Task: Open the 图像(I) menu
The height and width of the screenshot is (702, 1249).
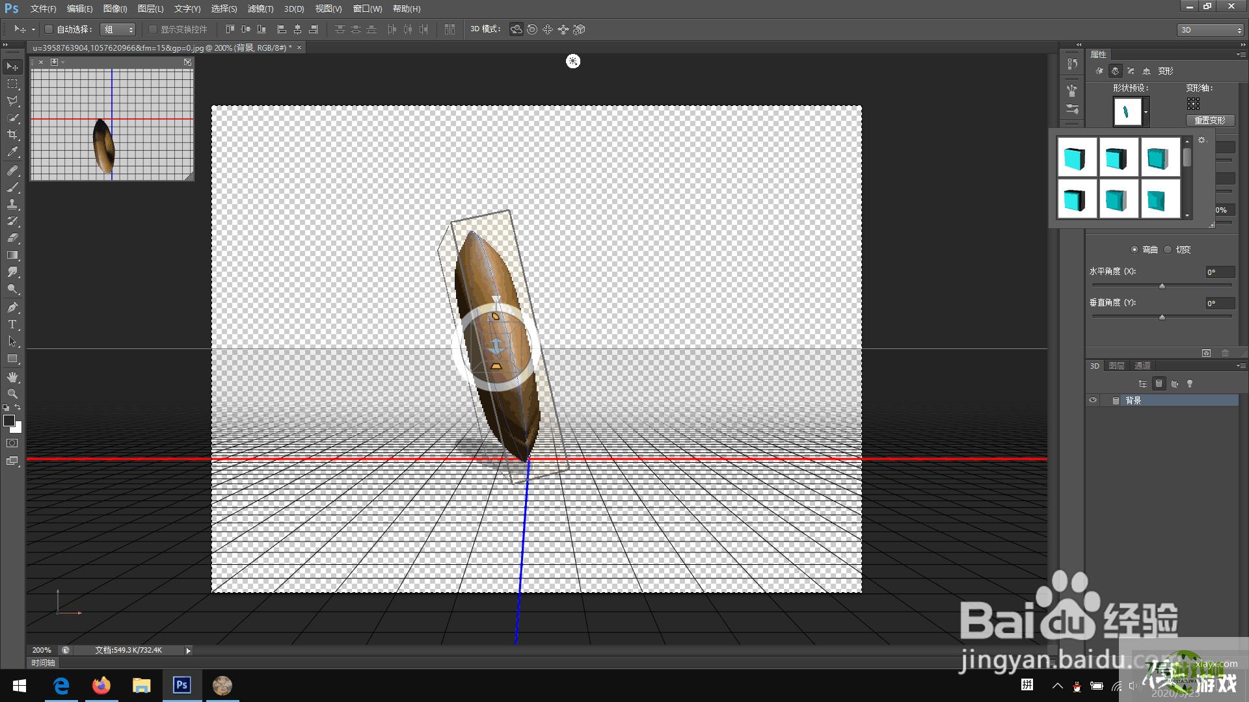Action: click(x=115, y=8)
